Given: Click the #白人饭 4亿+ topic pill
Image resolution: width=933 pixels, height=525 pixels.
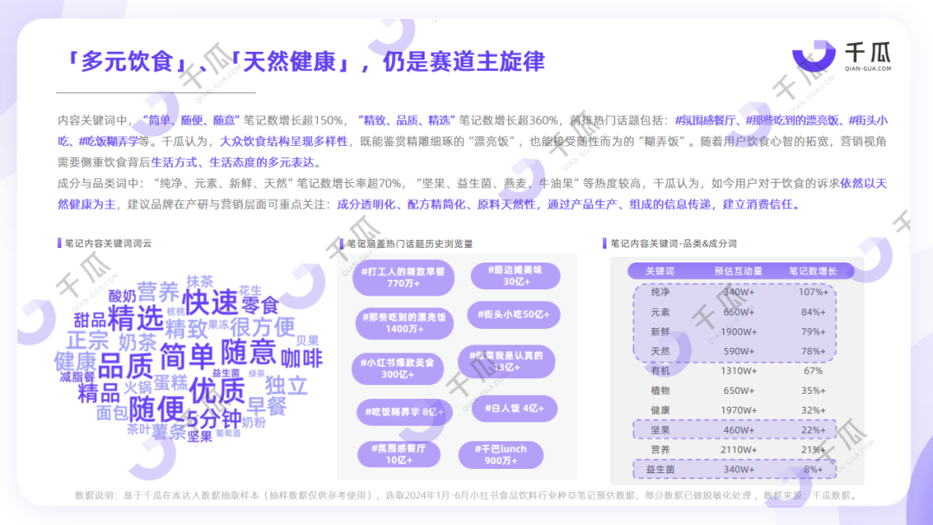Looking at the screenshot, I should 514,408.
